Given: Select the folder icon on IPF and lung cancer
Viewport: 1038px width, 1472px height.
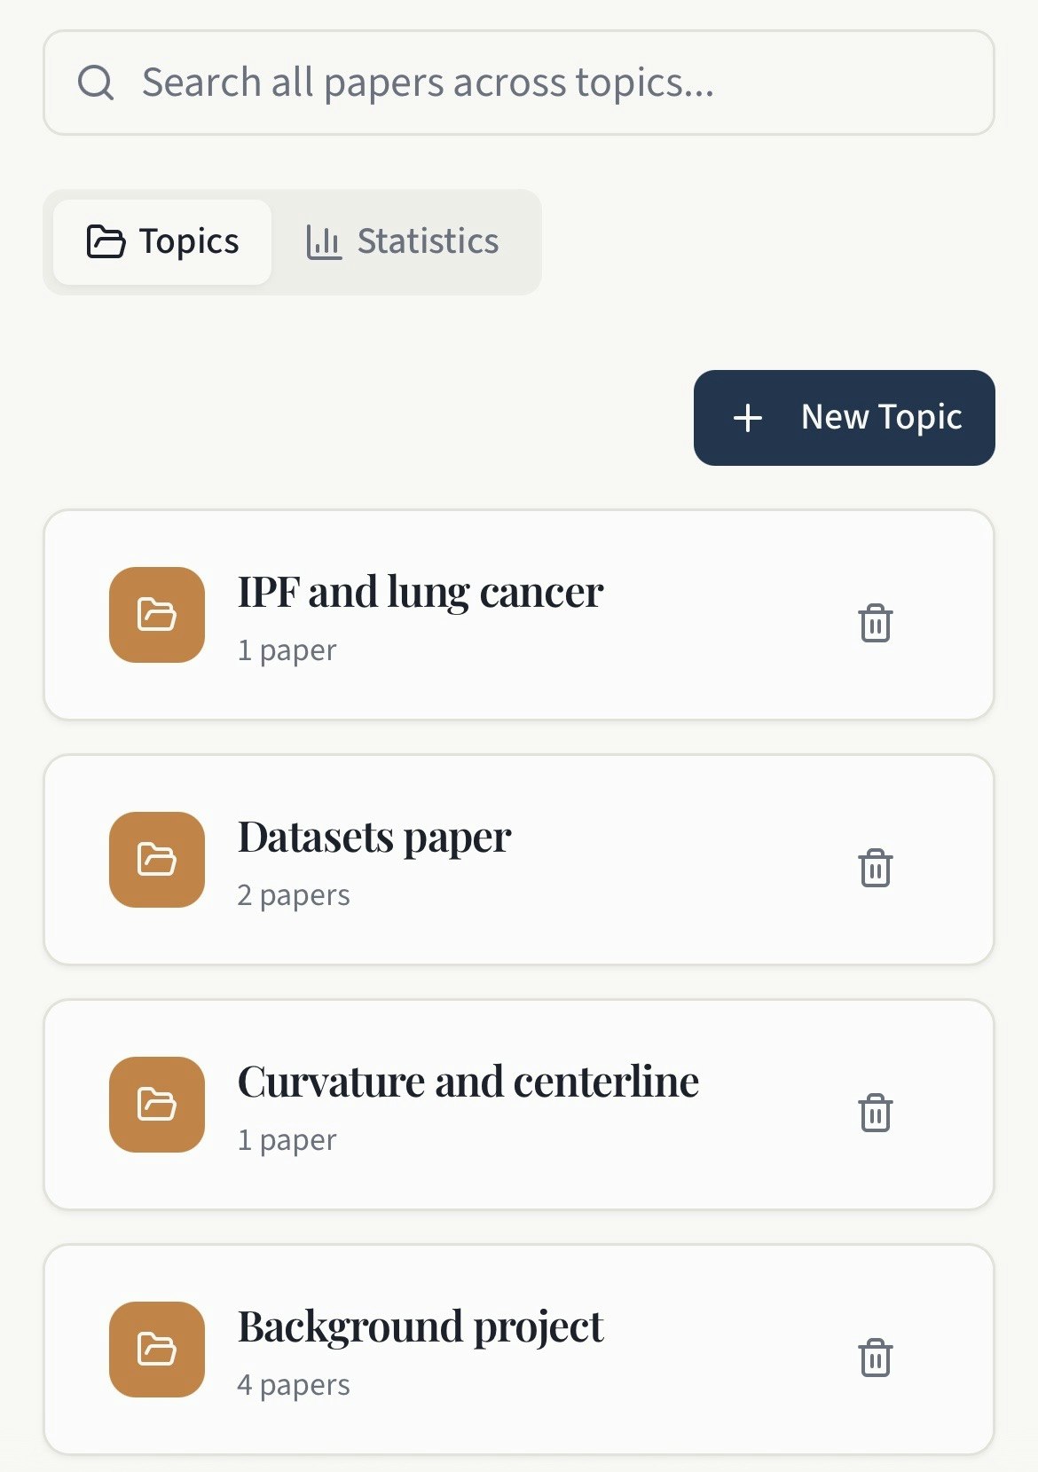Looking at the screenshot, I should tap(155, 615).
